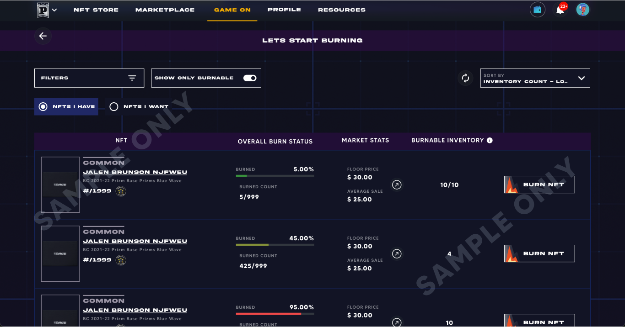Click the 5/999 burned count
The width and height of the screenshot is (625, 327).
point(249,197)
